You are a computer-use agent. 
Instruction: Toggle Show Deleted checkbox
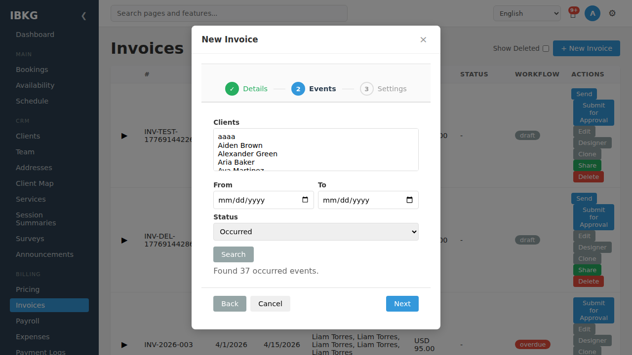[x=546, y=48]
